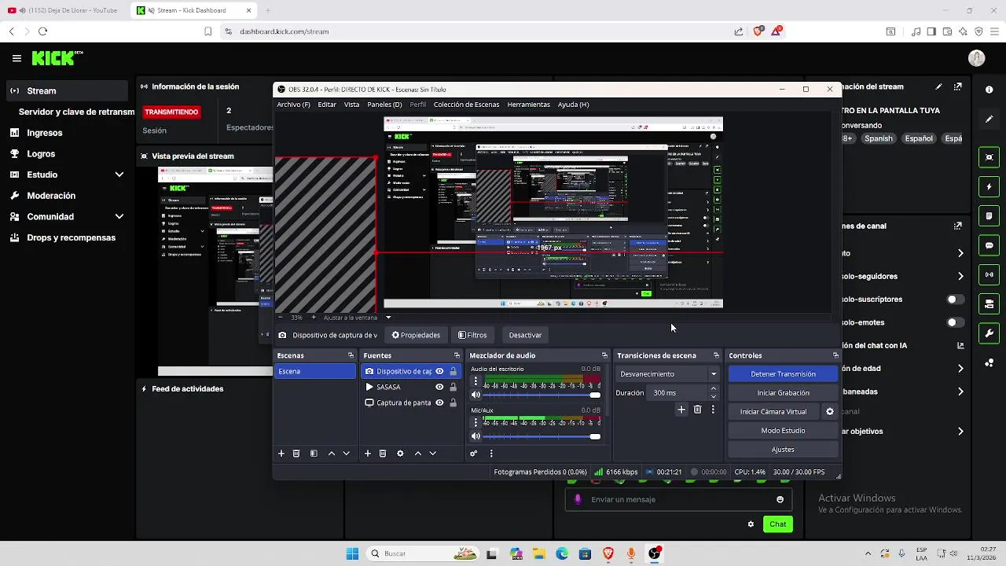Move selected source down in Fuentes
The width and height of the screenshot is (1006, 566).
[x=432, y=454]
